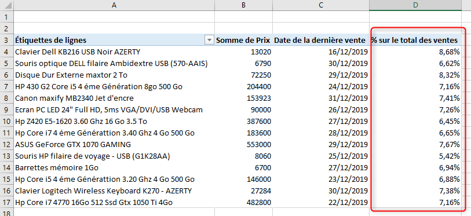Screen dimensions: 471x216
Task: Click Date de la dernière vente header
Action: pyautogui.click(x=321, y=40)
